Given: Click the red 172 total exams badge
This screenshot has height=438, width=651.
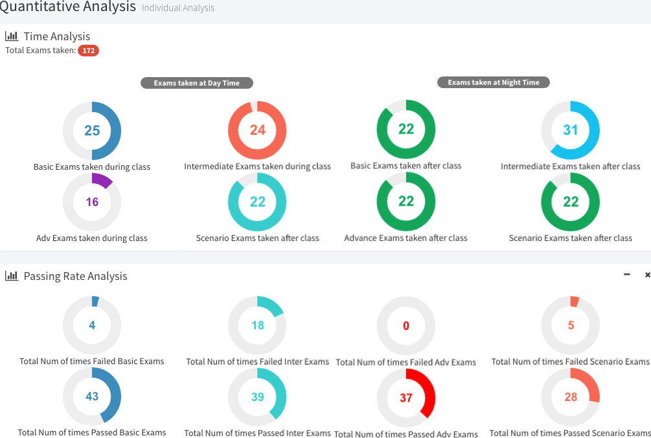Looking at the screenshot, I should tap(88, 51).
